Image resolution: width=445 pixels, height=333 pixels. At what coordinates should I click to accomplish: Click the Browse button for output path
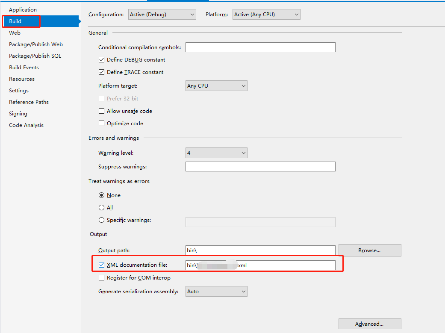click(x=370, y=250)
